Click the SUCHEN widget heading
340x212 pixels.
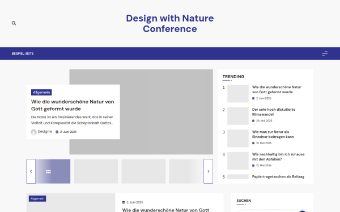pyautogui.click(x=244, y=201)
